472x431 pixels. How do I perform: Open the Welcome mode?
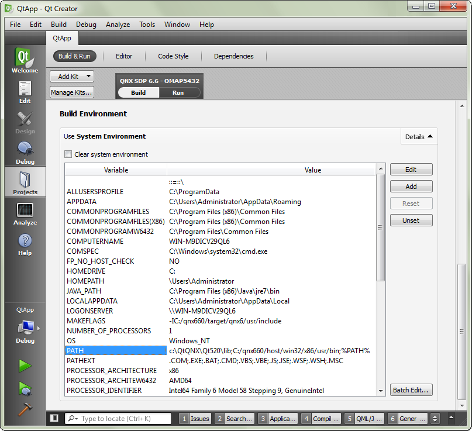point(25,61)
